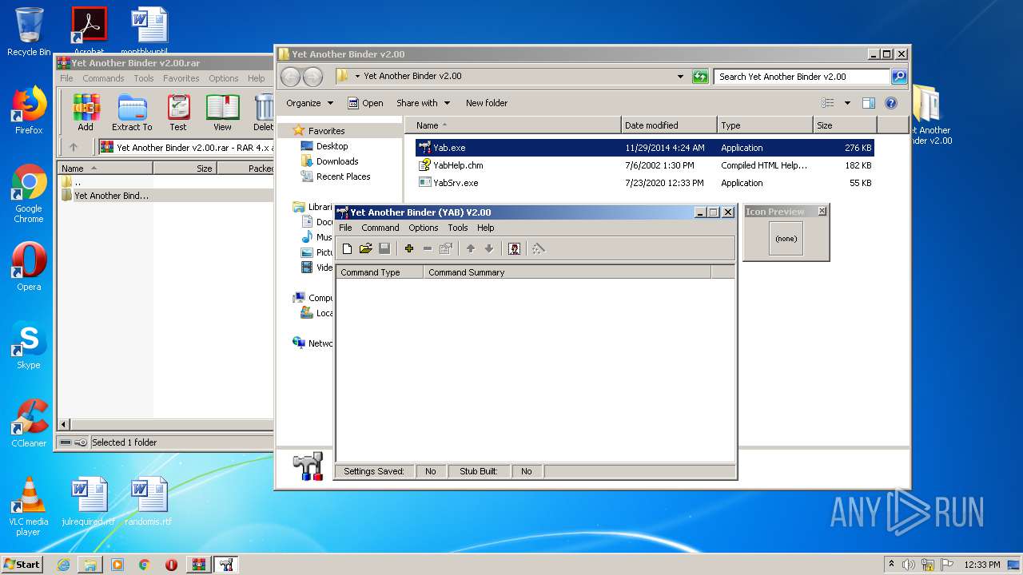Select YabHelp.chm in the file list
The image size is (1023, 575).
coord(645,165)
